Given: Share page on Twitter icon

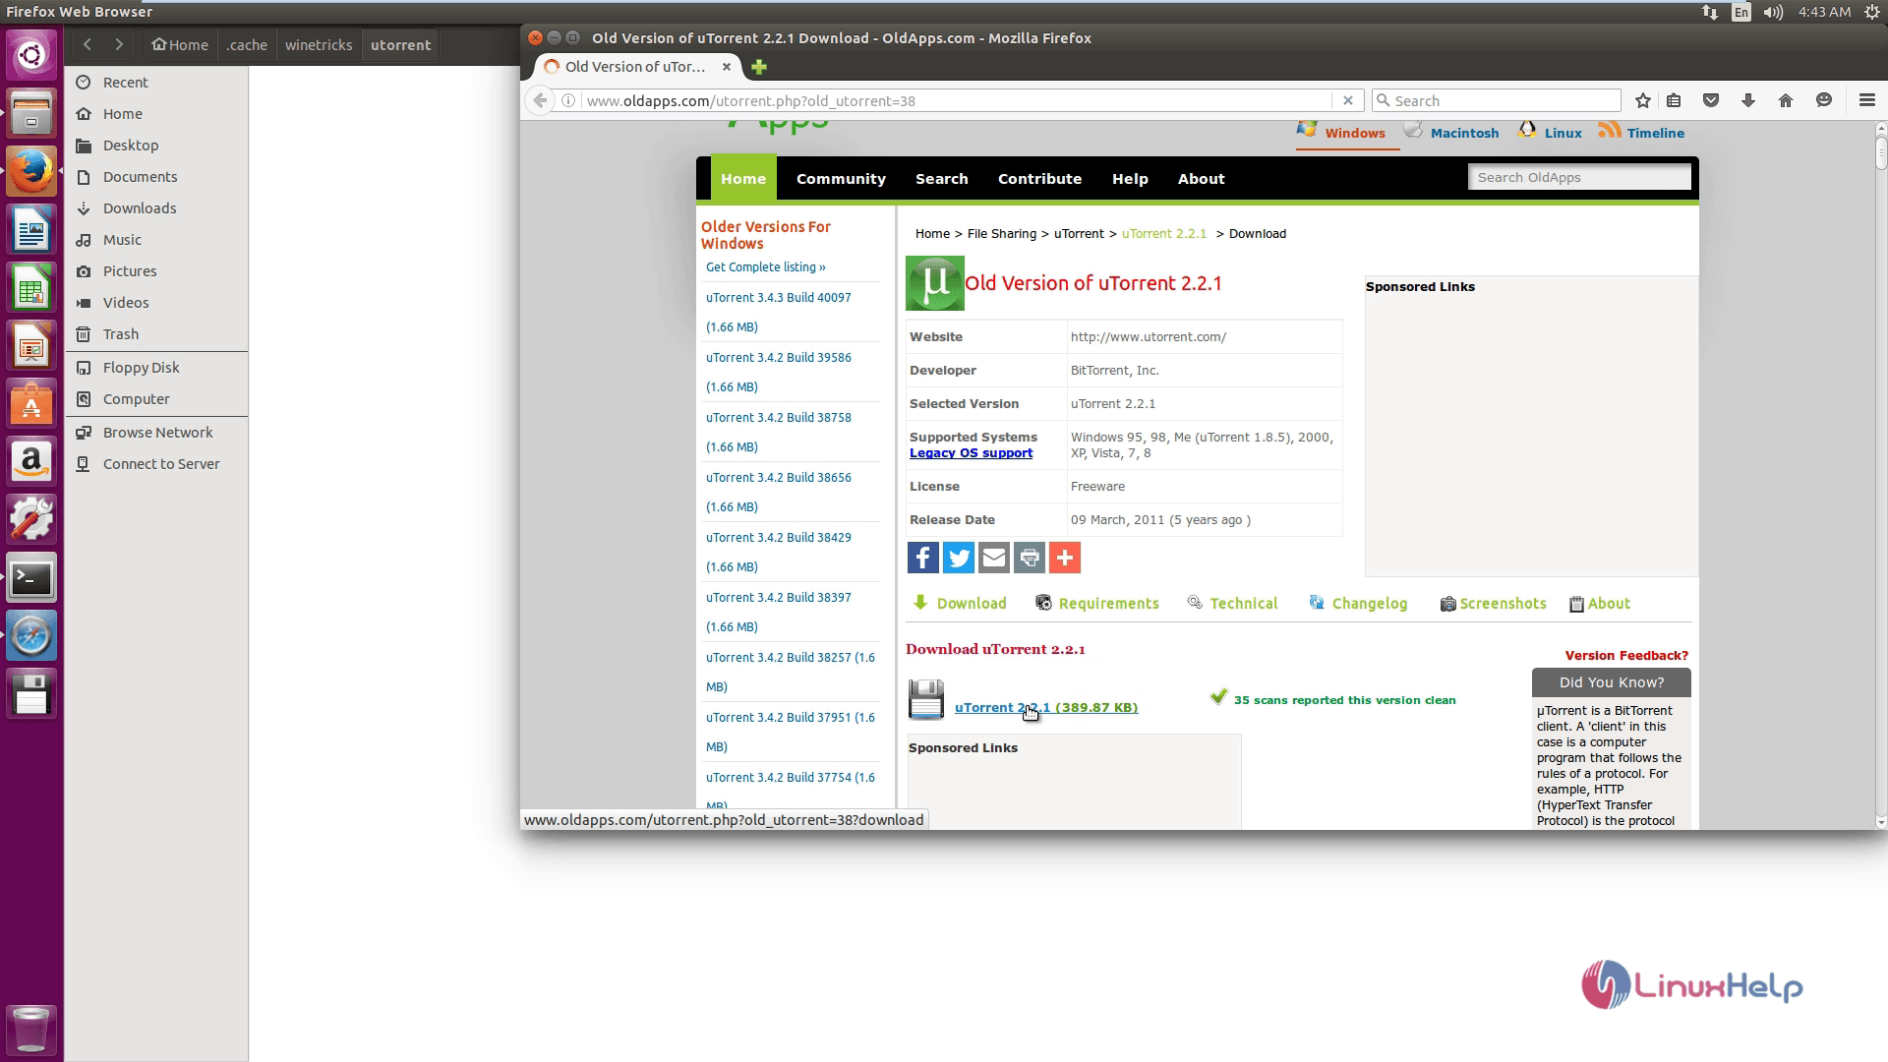Looking at the screenshot, I should coord(959,558).
